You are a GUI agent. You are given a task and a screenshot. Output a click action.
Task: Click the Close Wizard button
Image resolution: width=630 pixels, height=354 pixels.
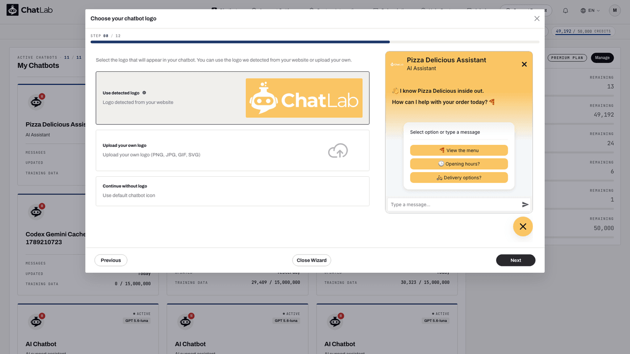point(312,260)
